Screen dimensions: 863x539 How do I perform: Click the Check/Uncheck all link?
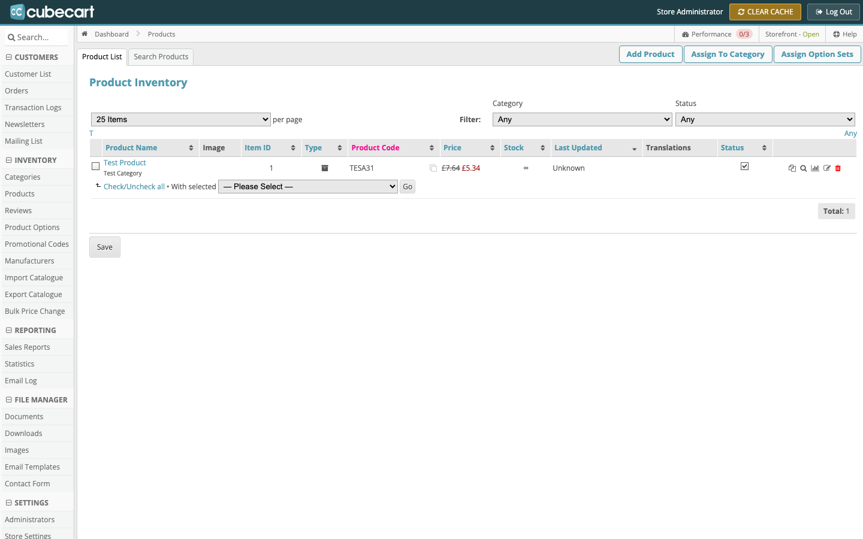coord(134,187)
